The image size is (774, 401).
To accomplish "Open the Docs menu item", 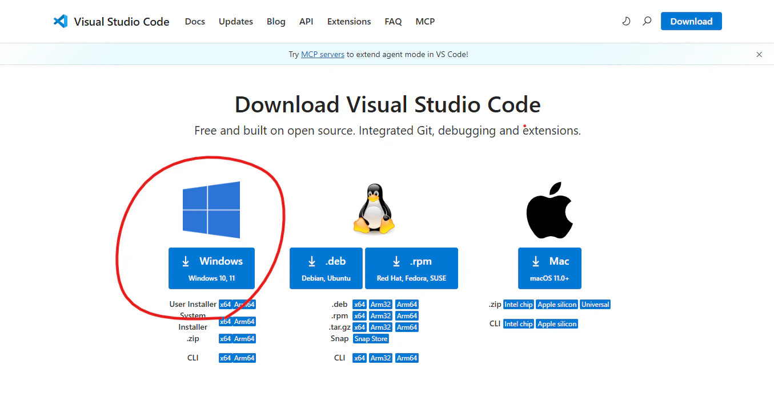I will tap(195, 21).
